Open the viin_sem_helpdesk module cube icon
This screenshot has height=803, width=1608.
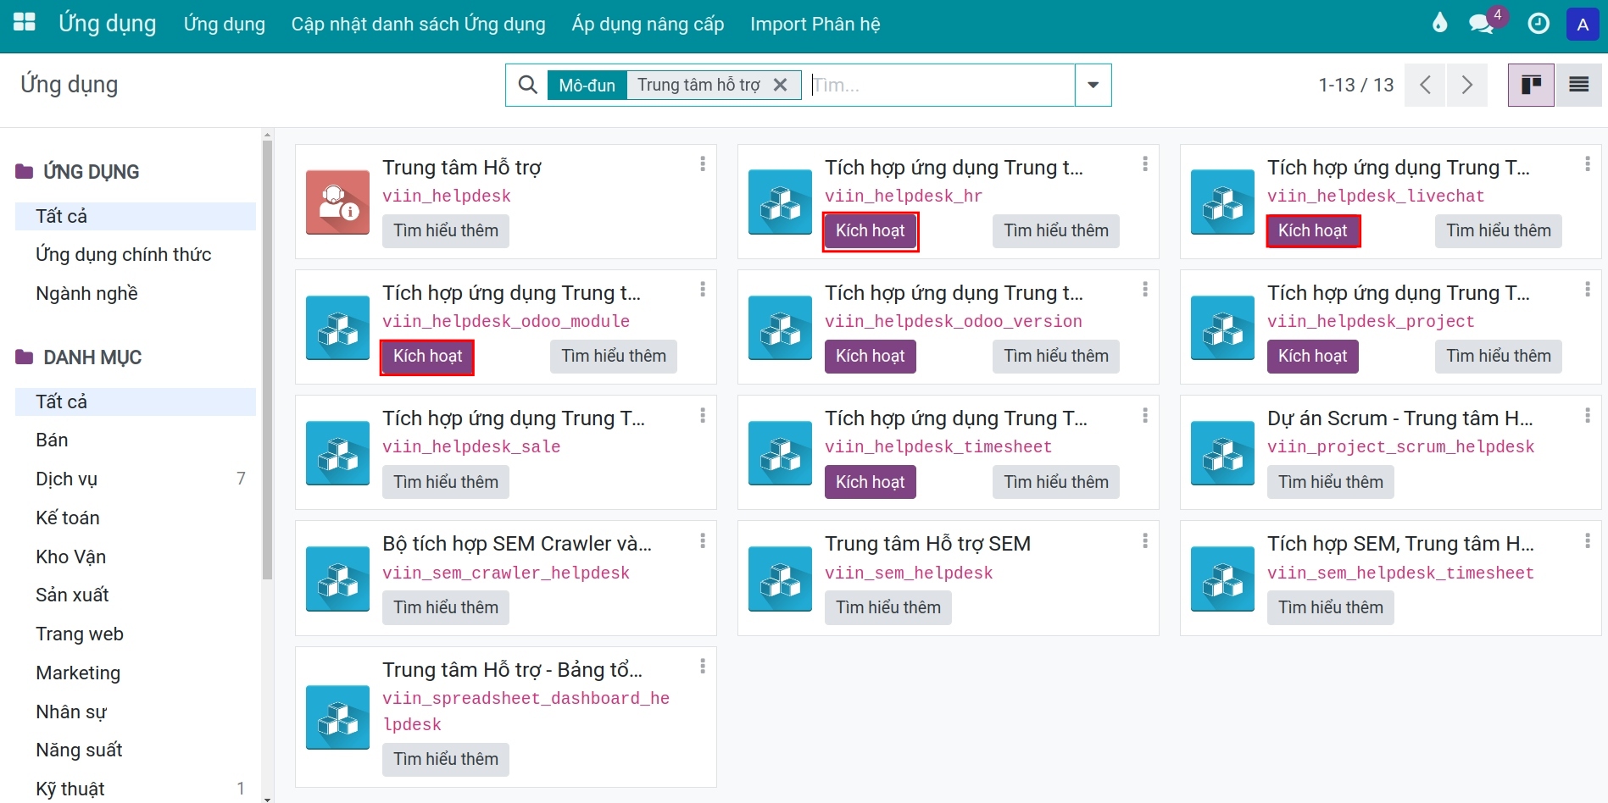coord(780,579)
